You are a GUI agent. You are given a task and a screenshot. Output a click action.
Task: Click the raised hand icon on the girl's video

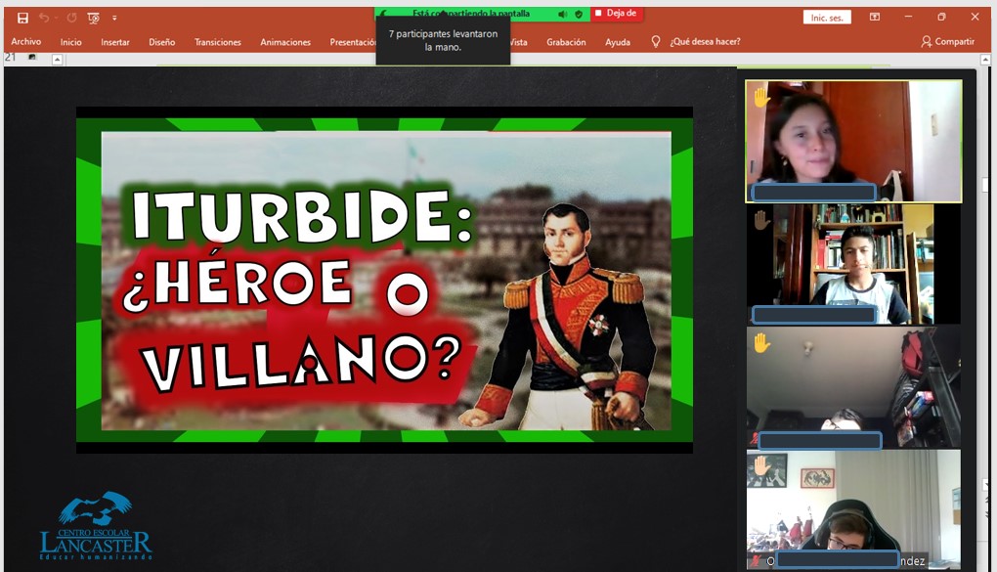point(761,98)
